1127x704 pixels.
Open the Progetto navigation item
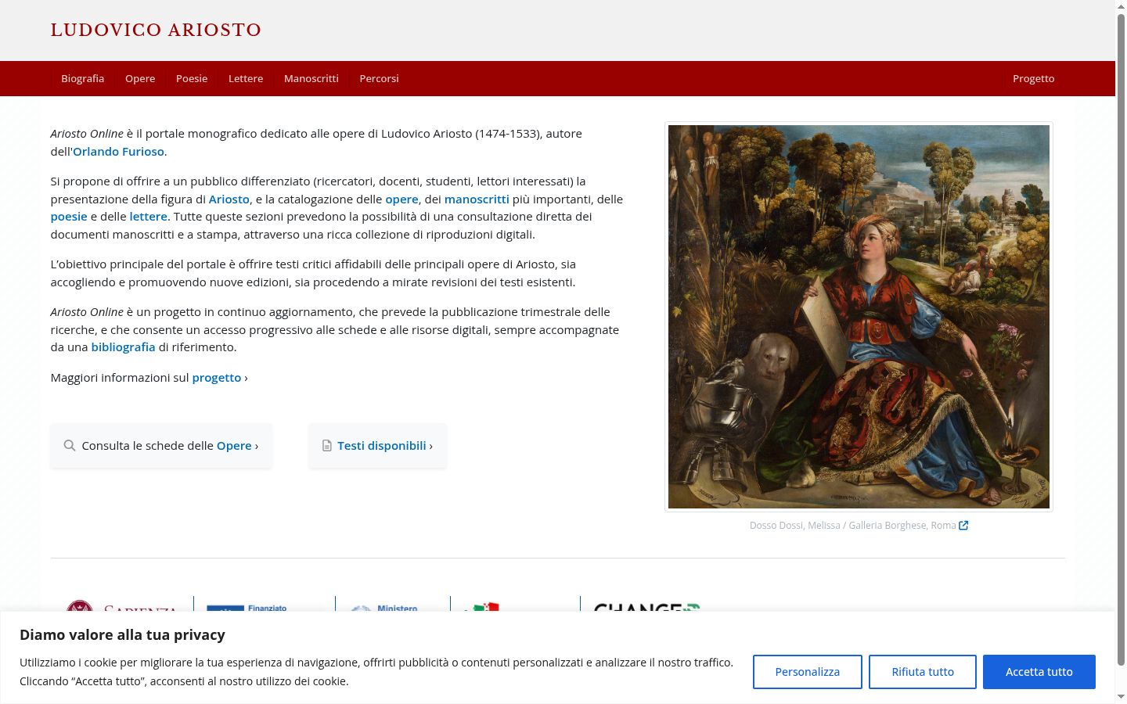(x=1033, y=78)
